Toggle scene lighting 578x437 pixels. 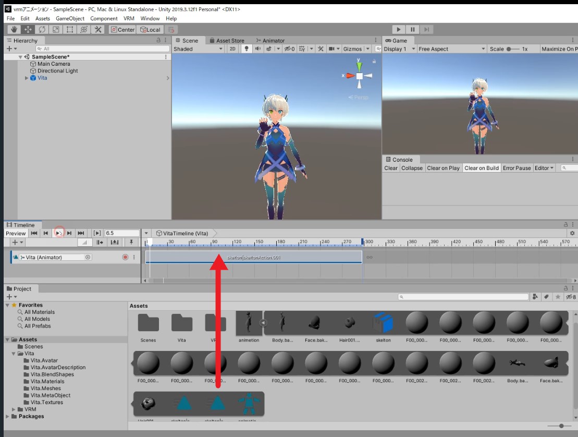click(x=246, y=48)
